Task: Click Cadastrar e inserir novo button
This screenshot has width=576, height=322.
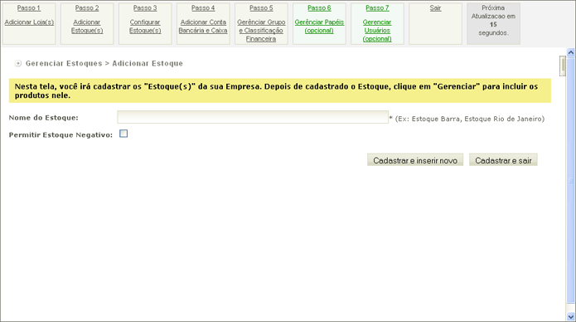Action: click(x=415, y=160)
